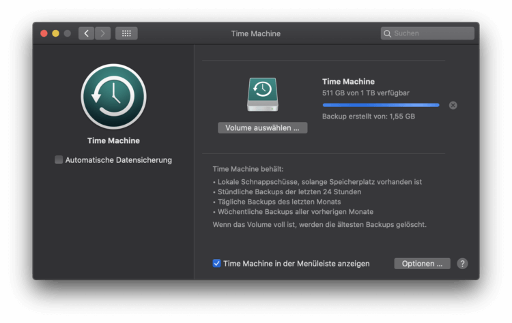This screenshot has height=323, width=512.
Task: Go forward using the right arrow button
Action: [x=102, y=33]
